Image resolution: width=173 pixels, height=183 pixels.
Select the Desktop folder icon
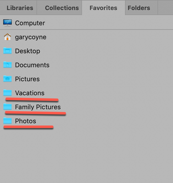click(x=7, y=51)
